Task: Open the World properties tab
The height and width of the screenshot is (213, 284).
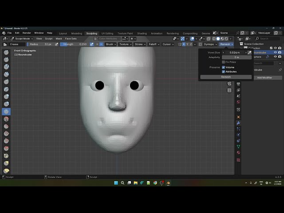Action: point(238,102)
